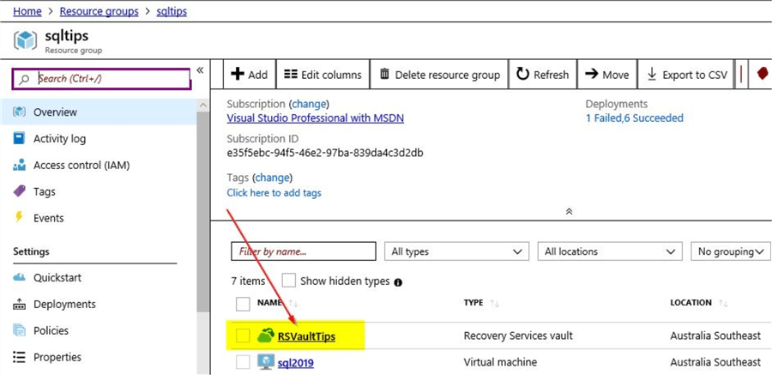The width and height of the screenshot is (772, 375).
Task: Click the Properties list icon
Action: coord(19,357)
